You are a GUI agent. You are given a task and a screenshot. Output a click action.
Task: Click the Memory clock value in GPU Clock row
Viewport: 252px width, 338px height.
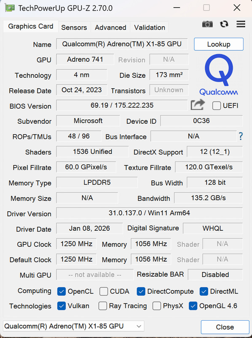pos(151,244)
